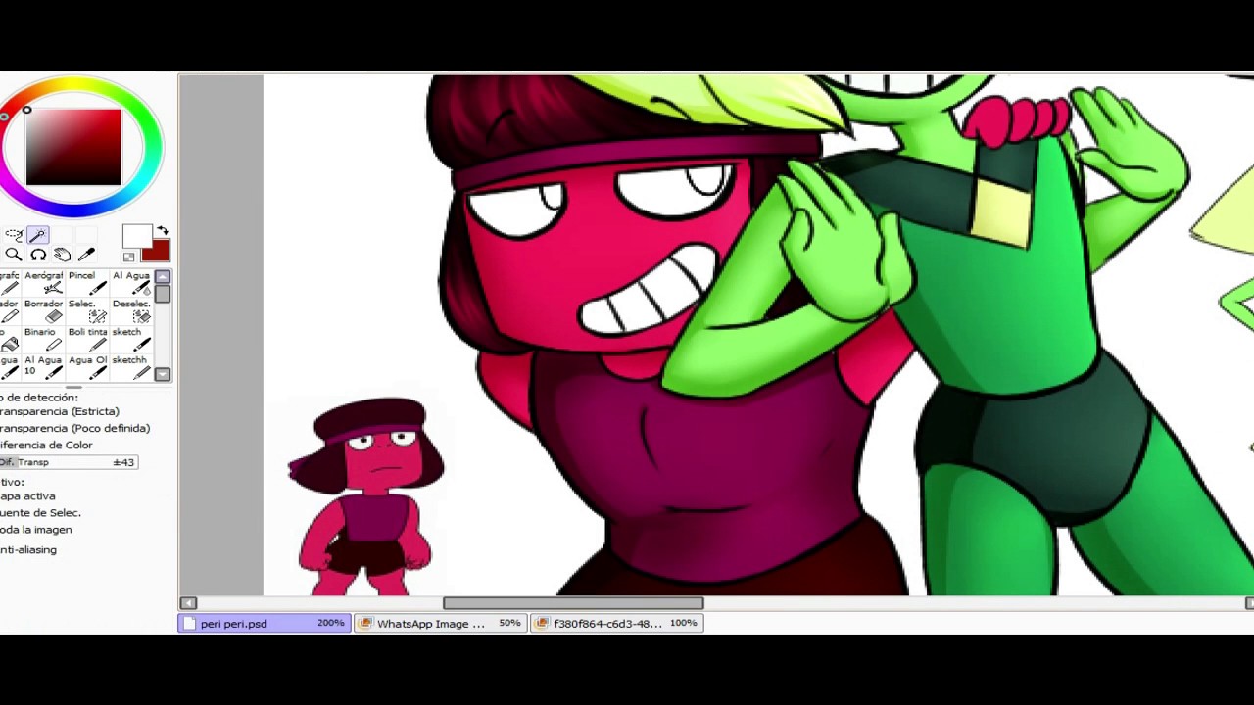Set target to Fuente de Selec.
The image size is (1254, 705).
click(x=40, y=513)
